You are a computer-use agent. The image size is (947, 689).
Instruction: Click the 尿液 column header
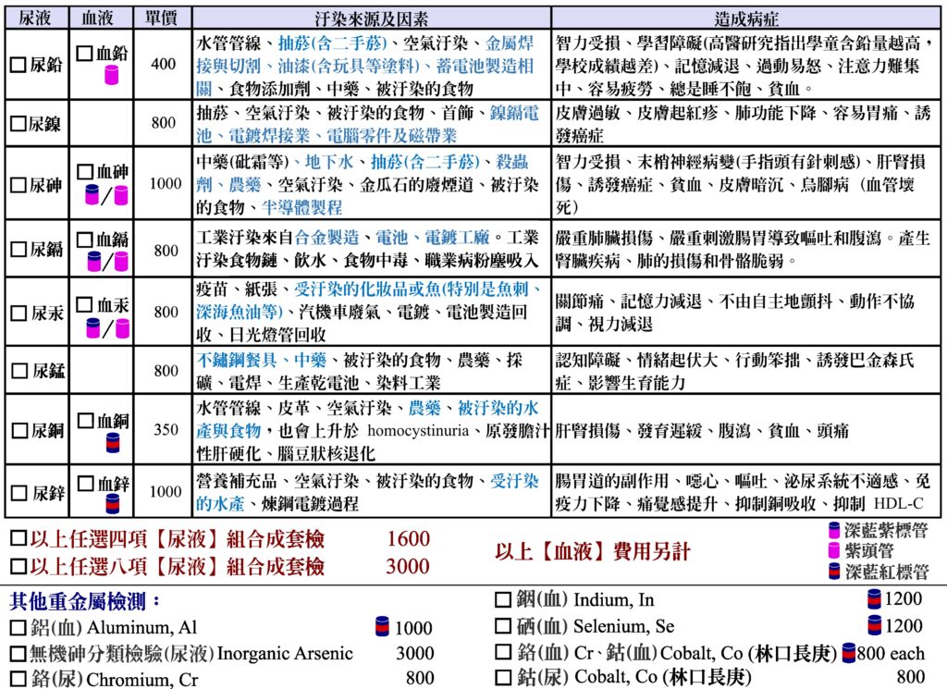click(x=35, y=18)
